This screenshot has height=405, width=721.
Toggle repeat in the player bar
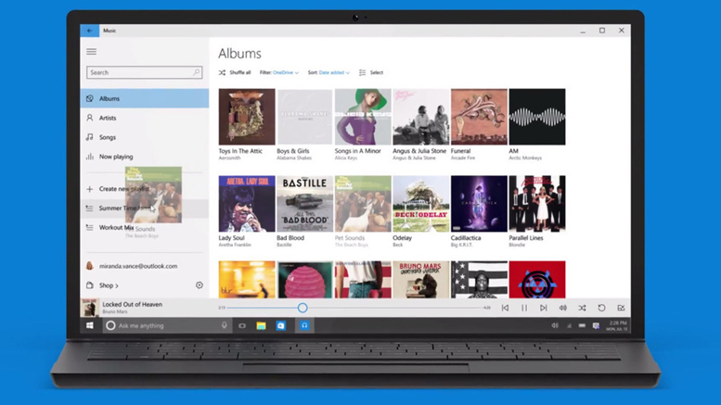point(601,308)
